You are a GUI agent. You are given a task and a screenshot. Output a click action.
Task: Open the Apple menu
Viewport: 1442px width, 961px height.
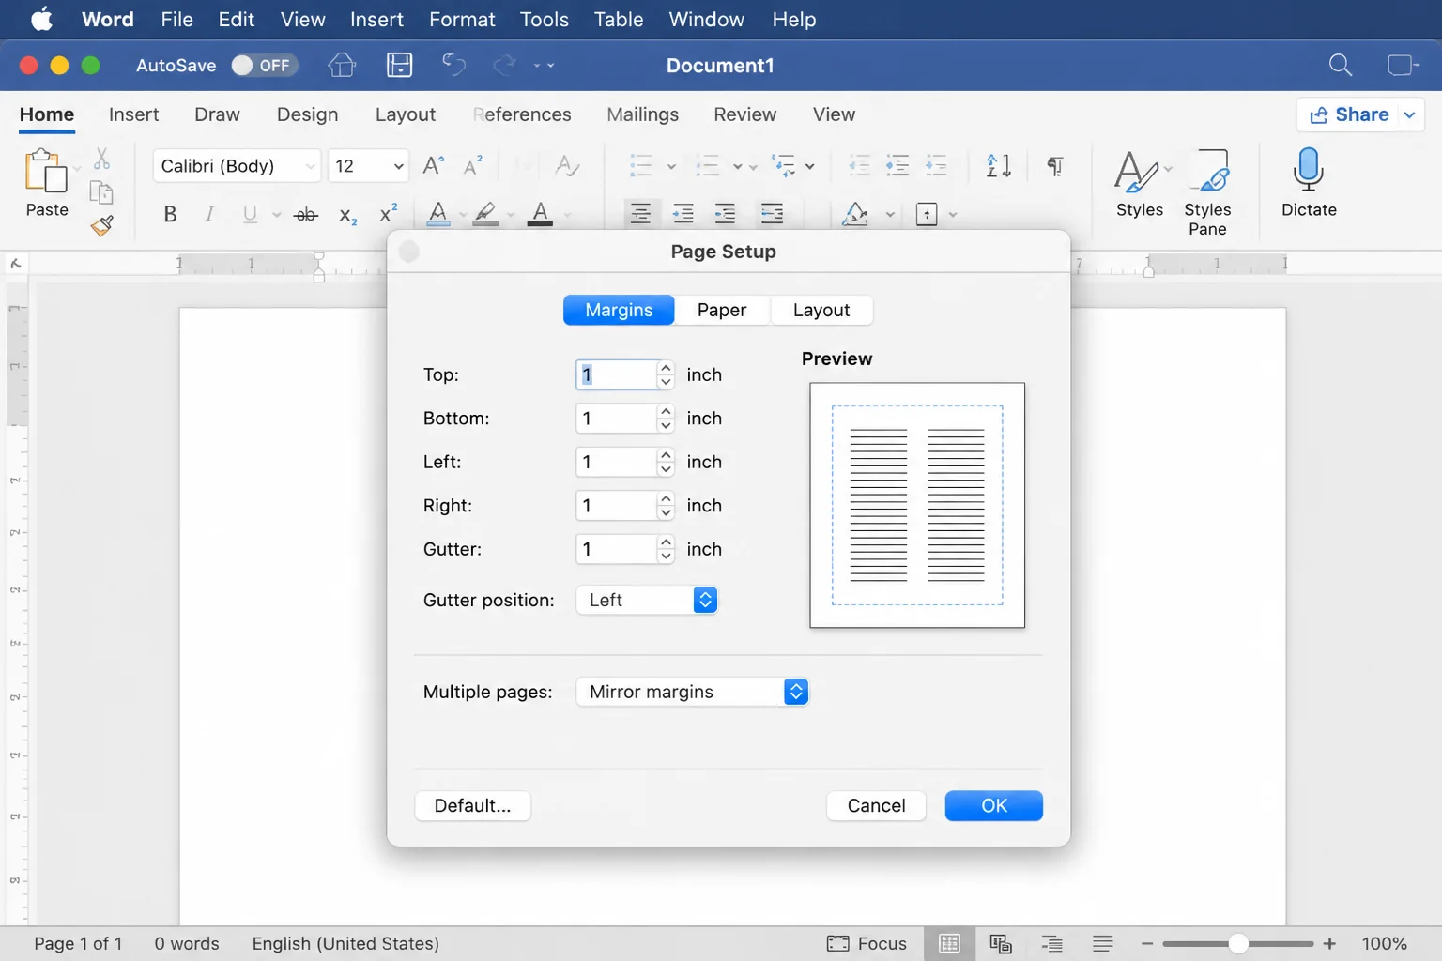pos(41,19)
